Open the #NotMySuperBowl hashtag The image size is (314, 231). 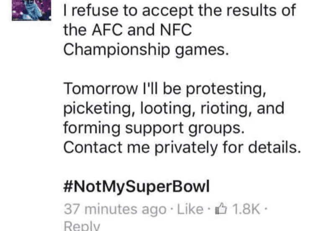[x=136, y=186]
